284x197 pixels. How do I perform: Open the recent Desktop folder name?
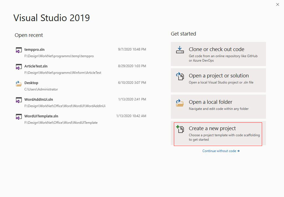pos(31,83)
